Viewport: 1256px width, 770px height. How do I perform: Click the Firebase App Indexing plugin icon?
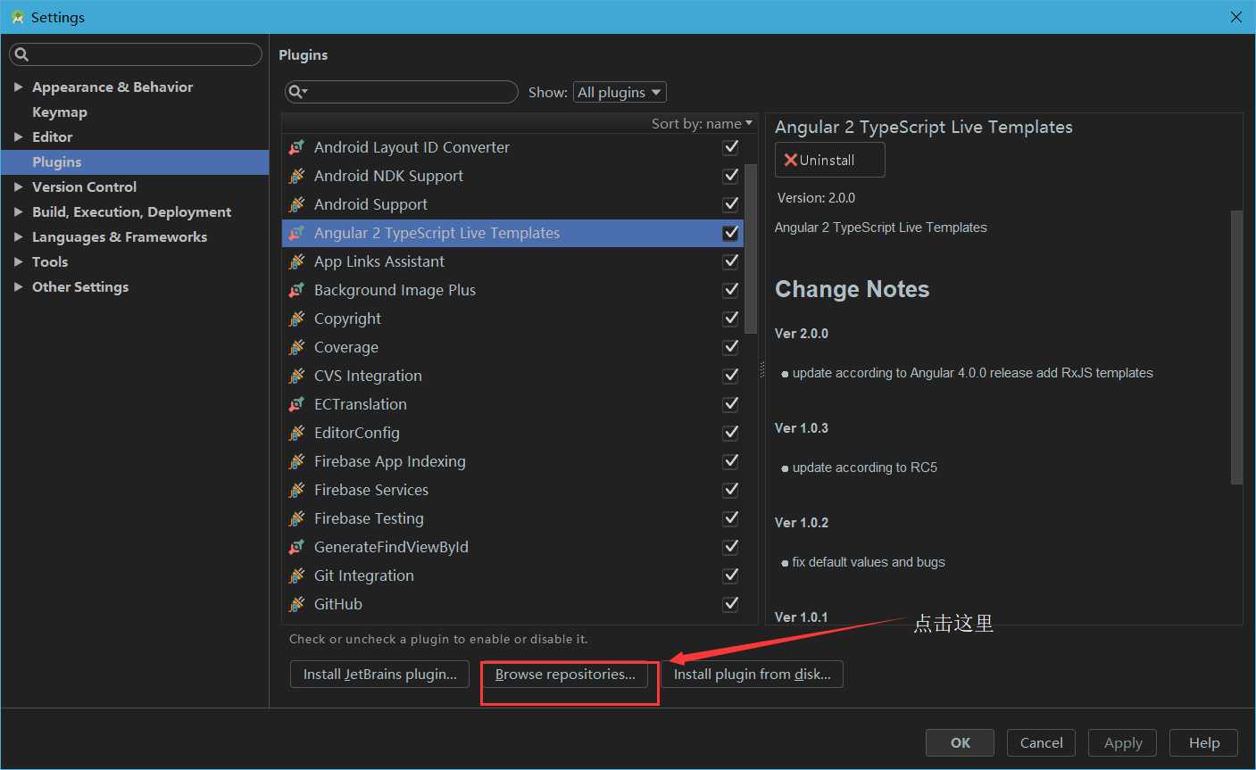point(297,461)
